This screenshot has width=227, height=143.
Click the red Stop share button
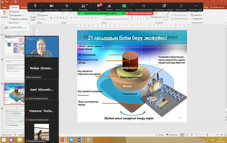coord(139,13)
